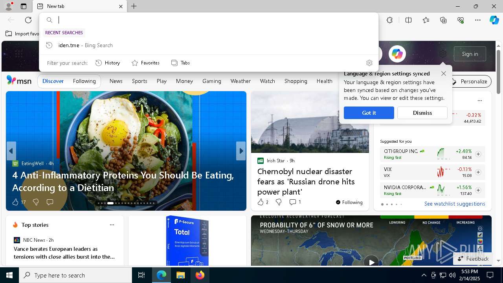Click the Feedback button
Viewport: 503px width, 283px height.
pos(473,259)
